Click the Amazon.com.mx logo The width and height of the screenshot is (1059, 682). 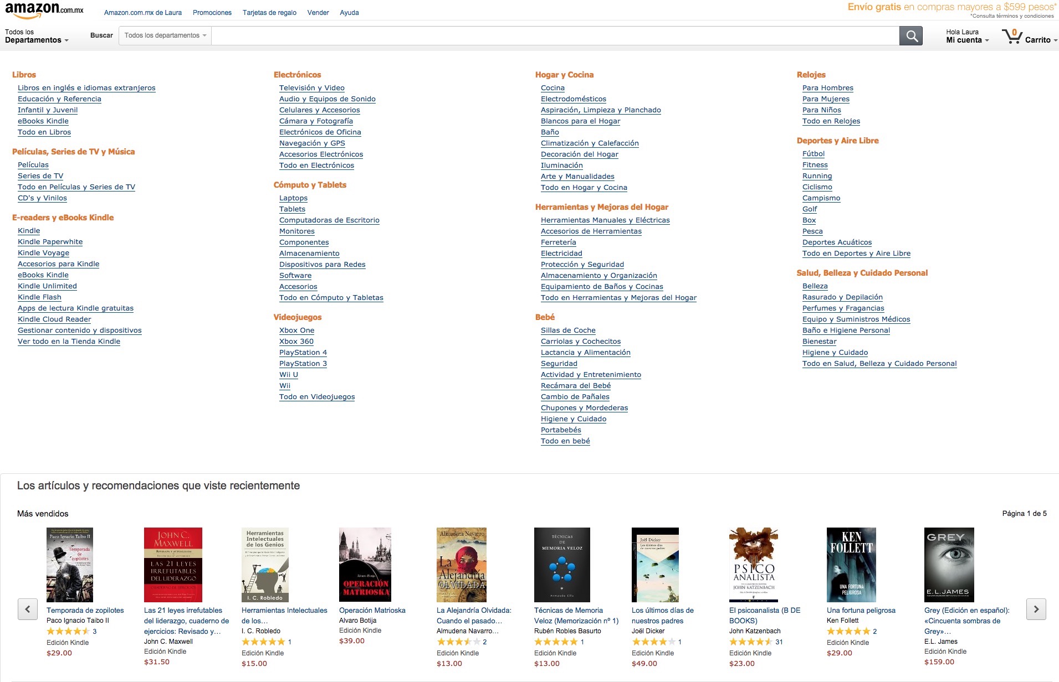click(x=44, y=11)
